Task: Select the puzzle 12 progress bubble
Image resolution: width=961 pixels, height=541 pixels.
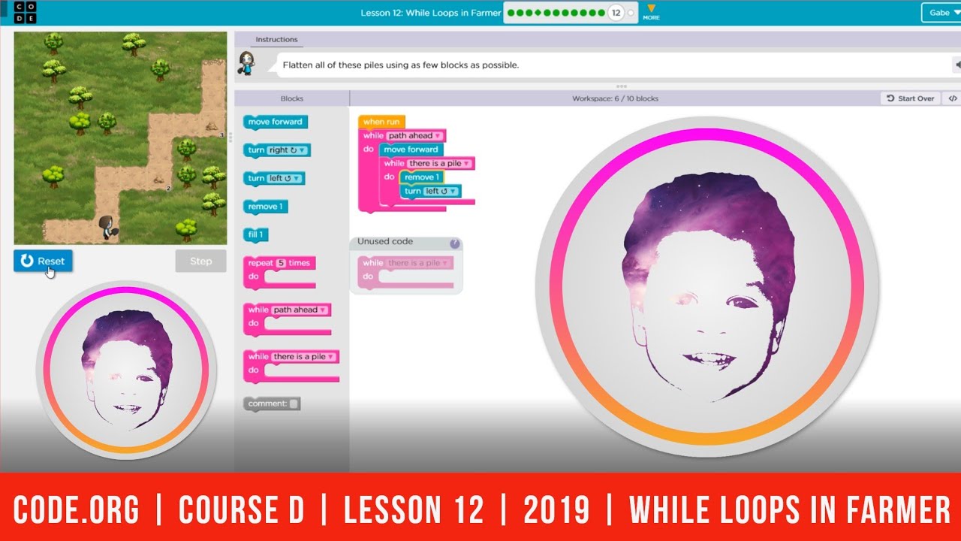Action: pos(616,13)
